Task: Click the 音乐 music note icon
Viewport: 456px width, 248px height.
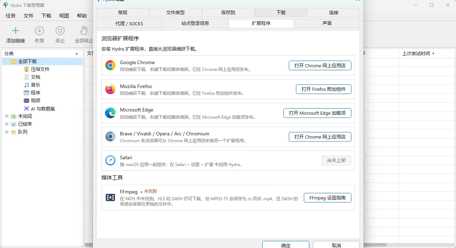Action: (26, 85)
